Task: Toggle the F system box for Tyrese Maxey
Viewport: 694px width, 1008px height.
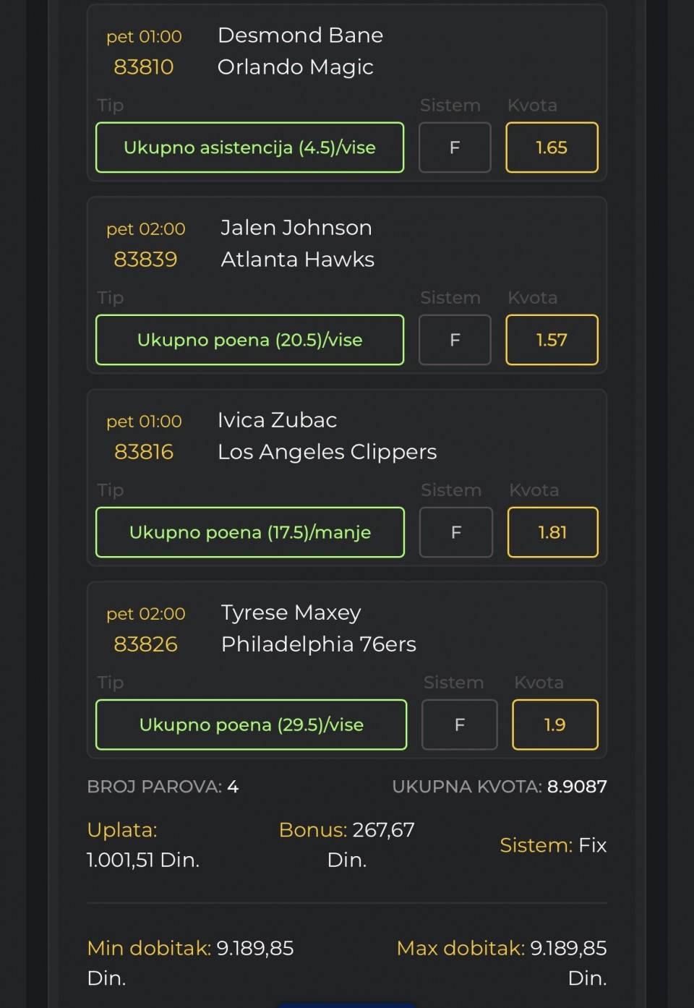Action: pos(459,725)
